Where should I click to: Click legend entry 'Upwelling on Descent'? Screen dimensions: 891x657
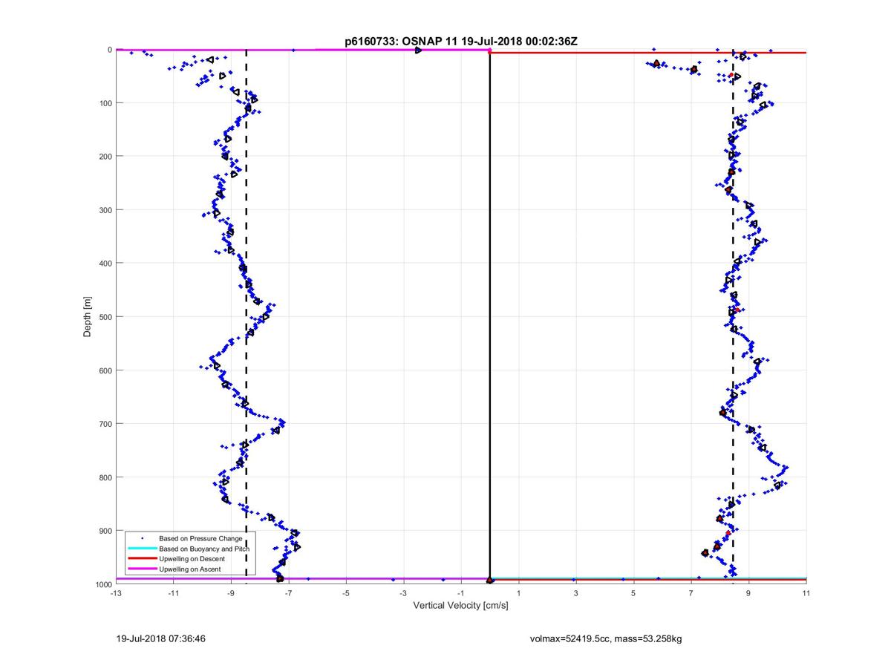click(190, 558)
